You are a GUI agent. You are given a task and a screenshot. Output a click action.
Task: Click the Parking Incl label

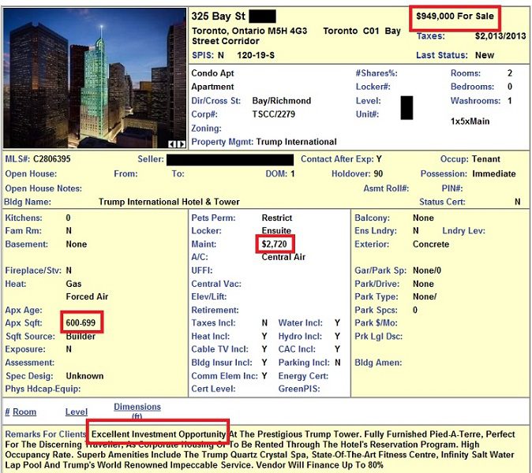(304, 363)
